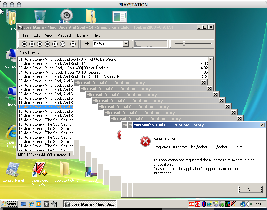Click the last quick launch icon beside foobar2000
Screen dimensions: 267x210
click(x=54, y=204)
